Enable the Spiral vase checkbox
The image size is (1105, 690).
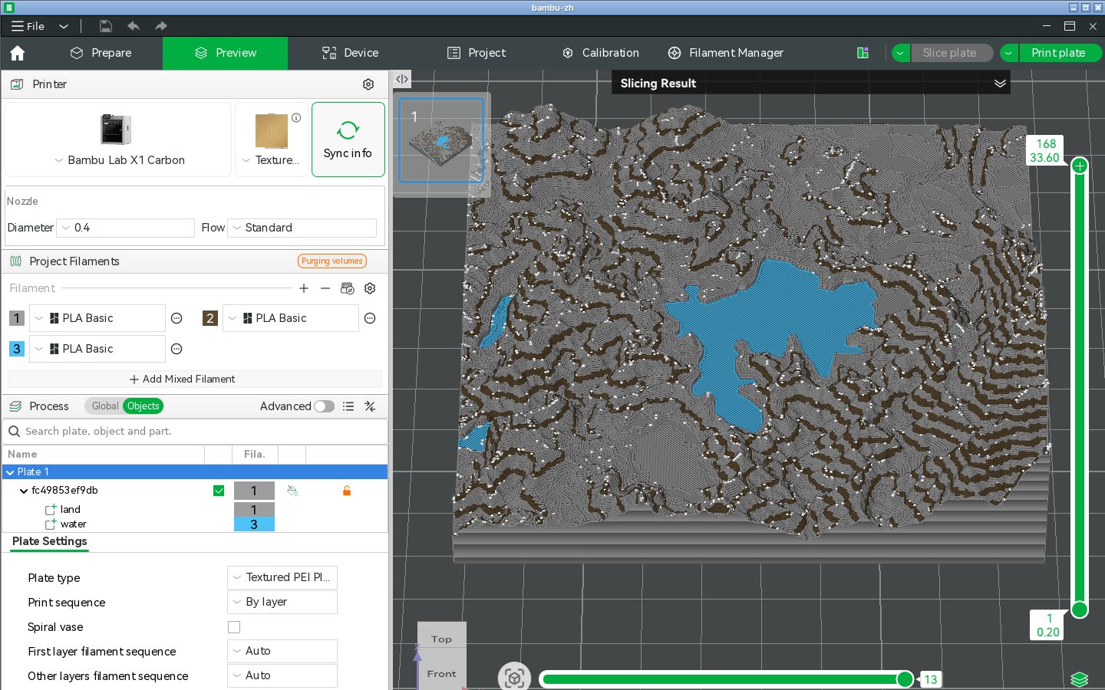pos(234,627)
